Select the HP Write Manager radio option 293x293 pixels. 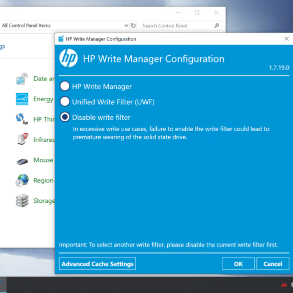(65, 86)
